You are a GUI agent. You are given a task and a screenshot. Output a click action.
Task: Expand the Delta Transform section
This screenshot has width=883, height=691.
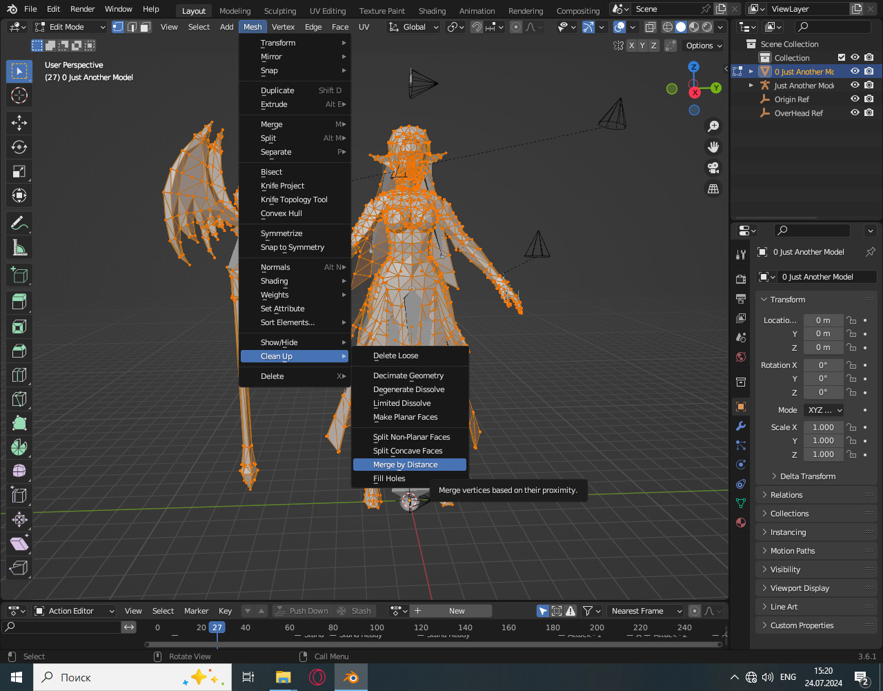[x=807, y=476]
